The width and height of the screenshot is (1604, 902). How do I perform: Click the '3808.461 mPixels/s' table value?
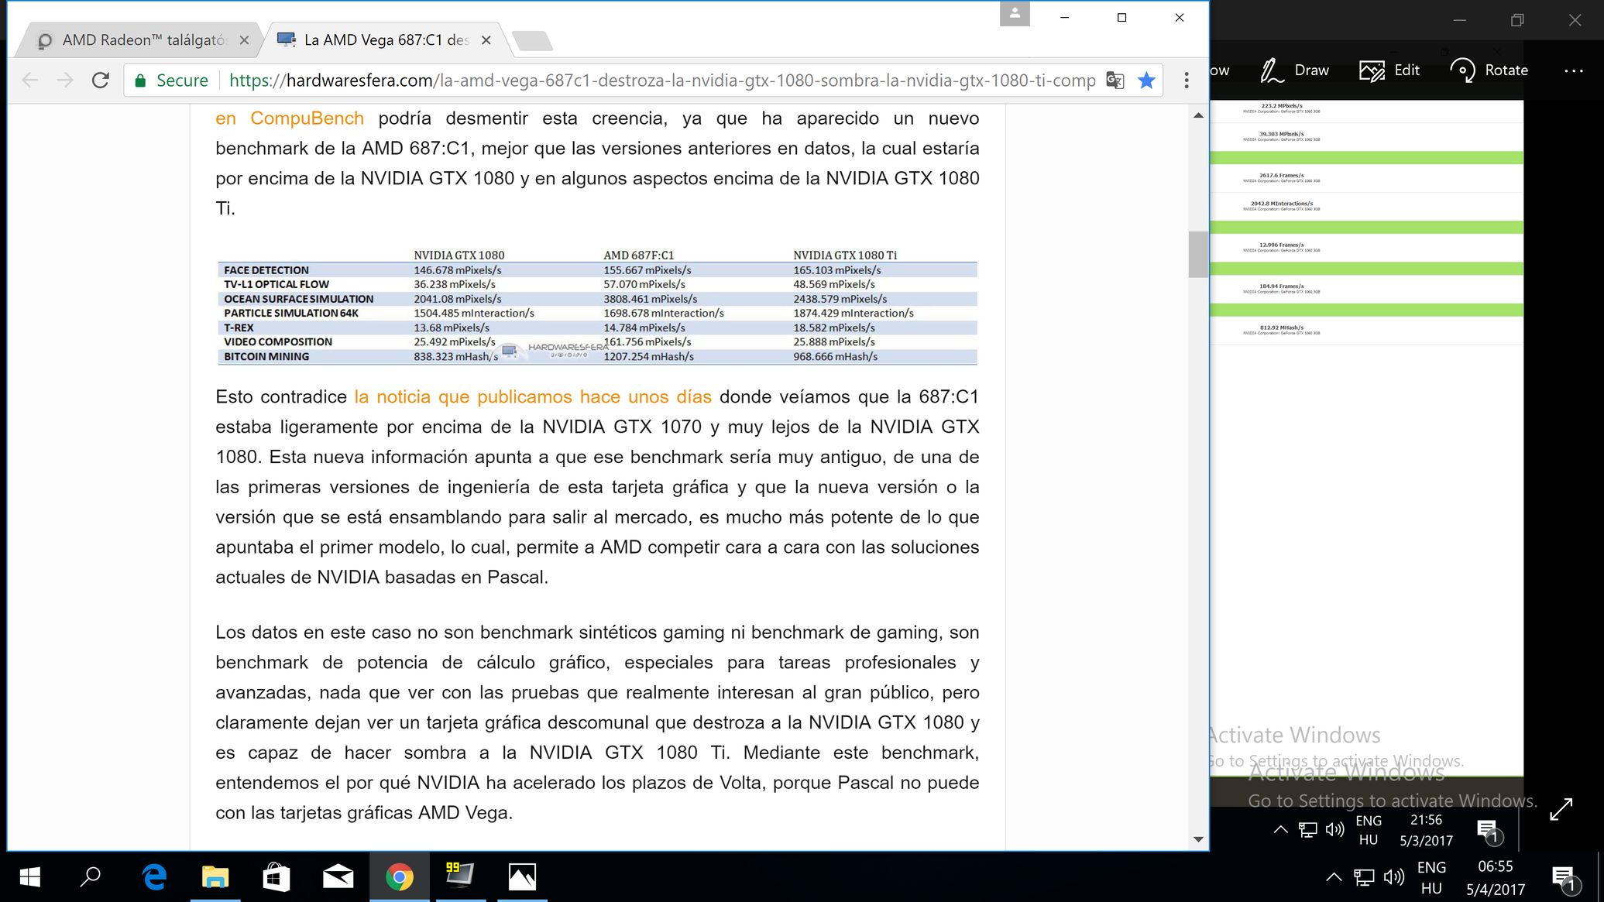pos(651,299)
